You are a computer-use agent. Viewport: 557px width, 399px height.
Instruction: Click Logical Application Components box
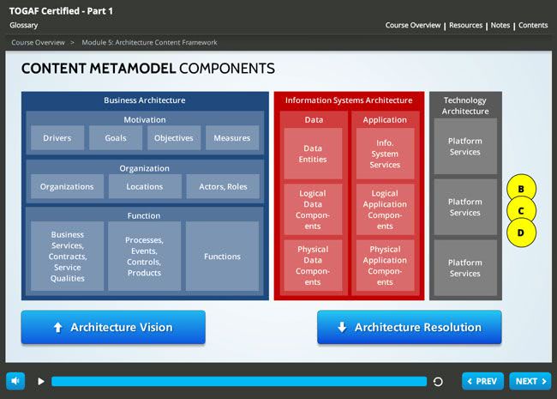[385, 209]
